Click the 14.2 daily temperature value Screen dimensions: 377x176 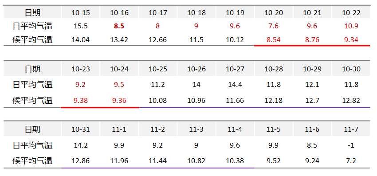coord(81,145)
